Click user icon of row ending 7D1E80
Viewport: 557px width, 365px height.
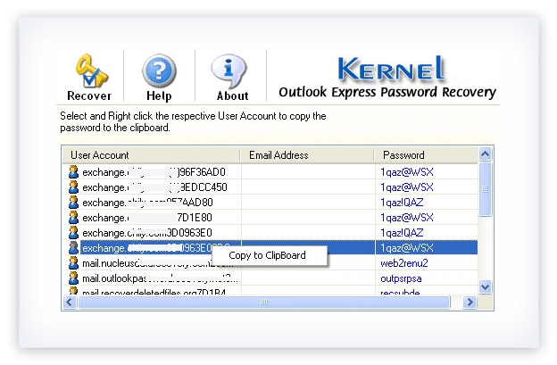click(73, 217)
